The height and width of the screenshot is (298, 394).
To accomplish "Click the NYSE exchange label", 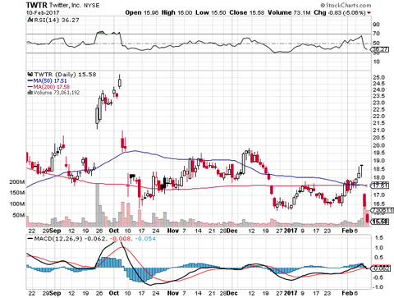I will (x=91, y=6).
